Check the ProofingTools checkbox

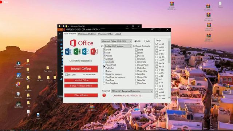[104, 83]
